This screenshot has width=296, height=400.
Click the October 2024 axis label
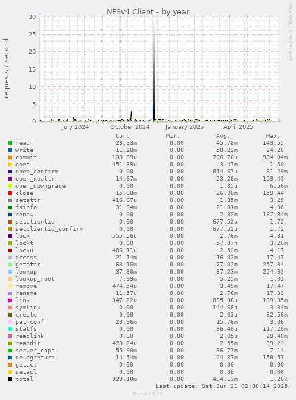[130, 127]
